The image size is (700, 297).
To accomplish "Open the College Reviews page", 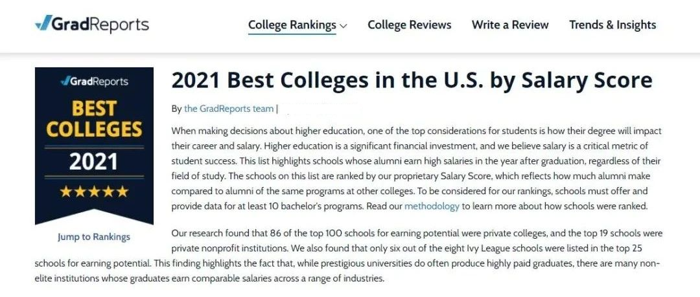I will (410, 25).
